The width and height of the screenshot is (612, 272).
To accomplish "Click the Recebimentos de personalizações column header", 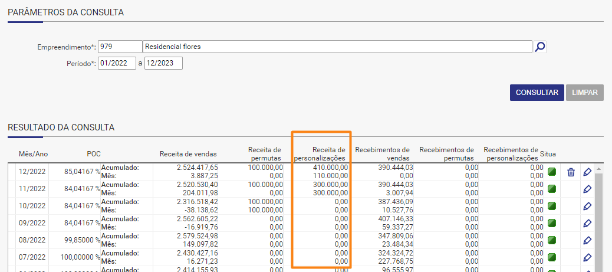I will click(511, 154).
